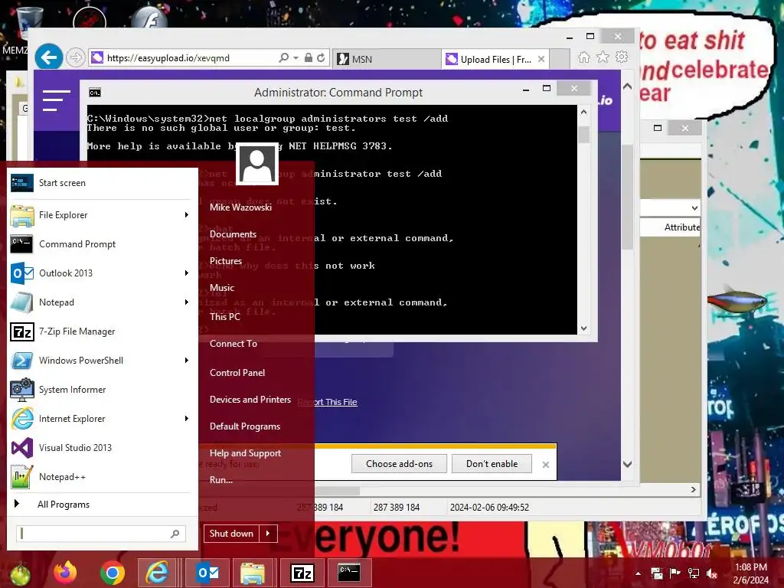This screenshot has height=588, width=784.
Task: Refresh the page in Internet Explorer
Action: pos(321,57)
